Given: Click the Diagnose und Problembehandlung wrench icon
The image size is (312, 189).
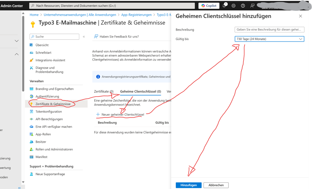Looking at the screenshot, I should (x=31, y=68).
